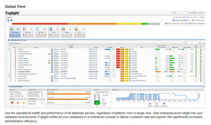Select the SQL Azure database tile

pyautogui.click(x=41, y=32)
